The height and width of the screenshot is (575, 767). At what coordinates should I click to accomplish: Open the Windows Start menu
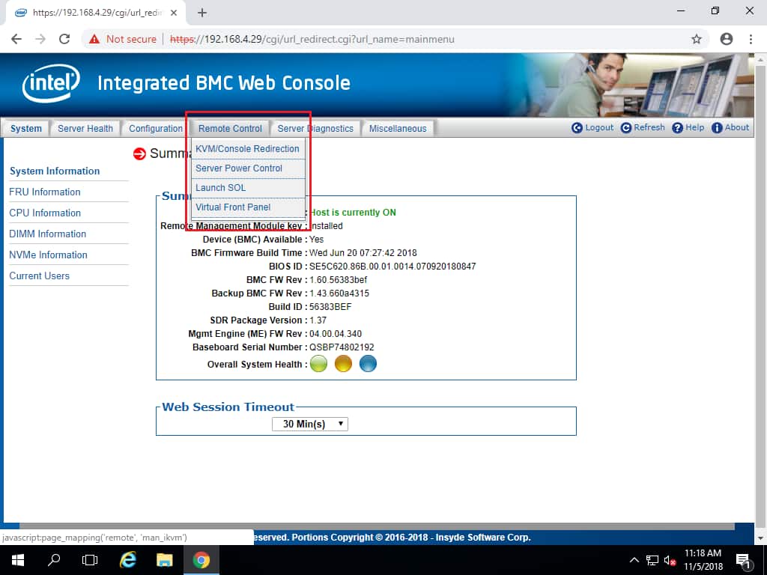pyautogui.click(x=18, y=560)
